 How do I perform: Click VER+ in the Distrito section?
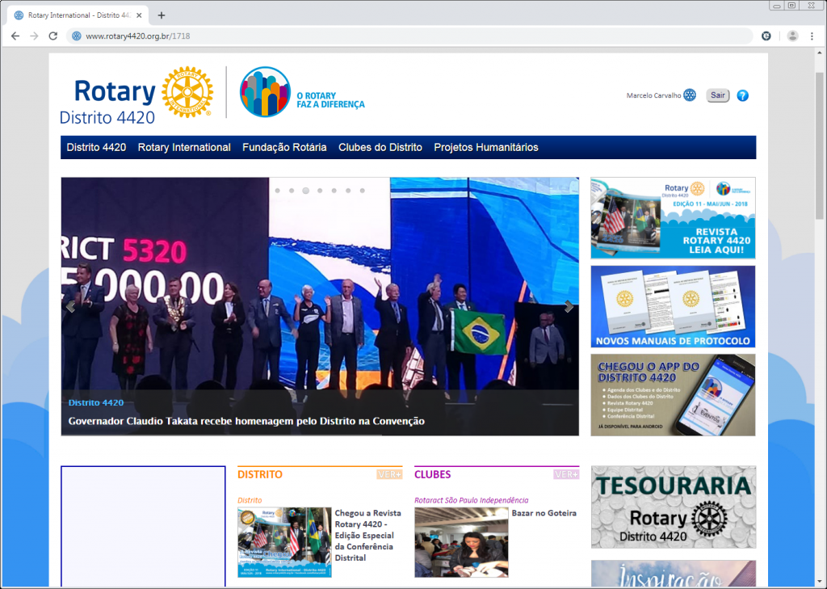point(389,474)
